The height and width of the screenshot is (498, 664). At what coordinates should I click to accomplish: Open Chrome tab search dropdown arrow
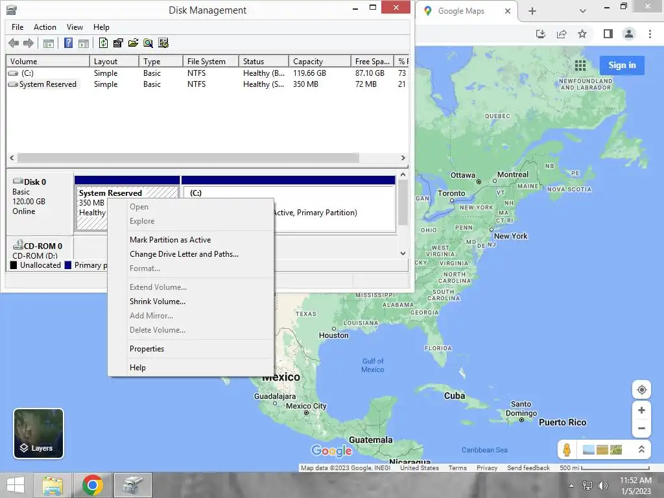pyautogui.click(x=583, y=11)
